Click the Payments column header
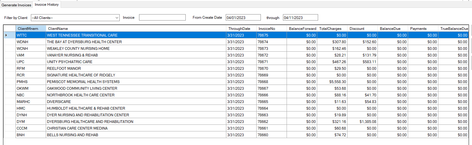Viewport: 472px width, 145px height. click(423, 29)
